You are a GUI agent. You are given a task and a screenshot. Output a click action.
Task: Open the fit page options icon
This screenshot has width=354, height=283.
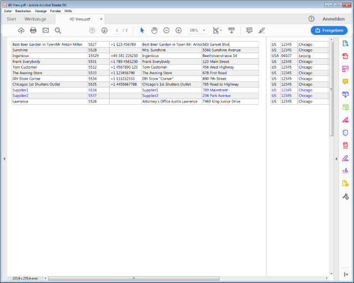[x=217, y=30]
